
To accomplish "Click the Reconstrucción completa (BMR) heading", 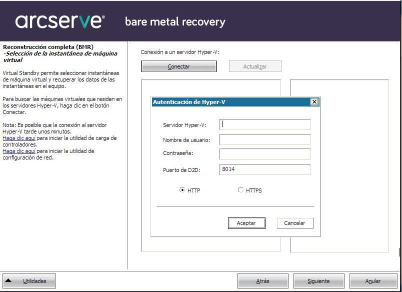I will (x=48, y=47).
